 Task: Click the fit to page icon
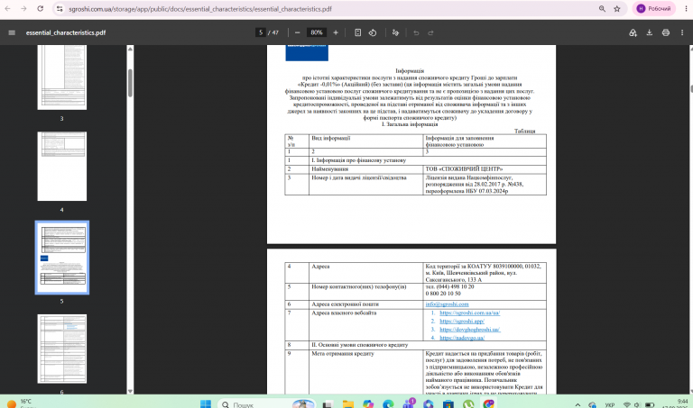click(x=358, y=32)
